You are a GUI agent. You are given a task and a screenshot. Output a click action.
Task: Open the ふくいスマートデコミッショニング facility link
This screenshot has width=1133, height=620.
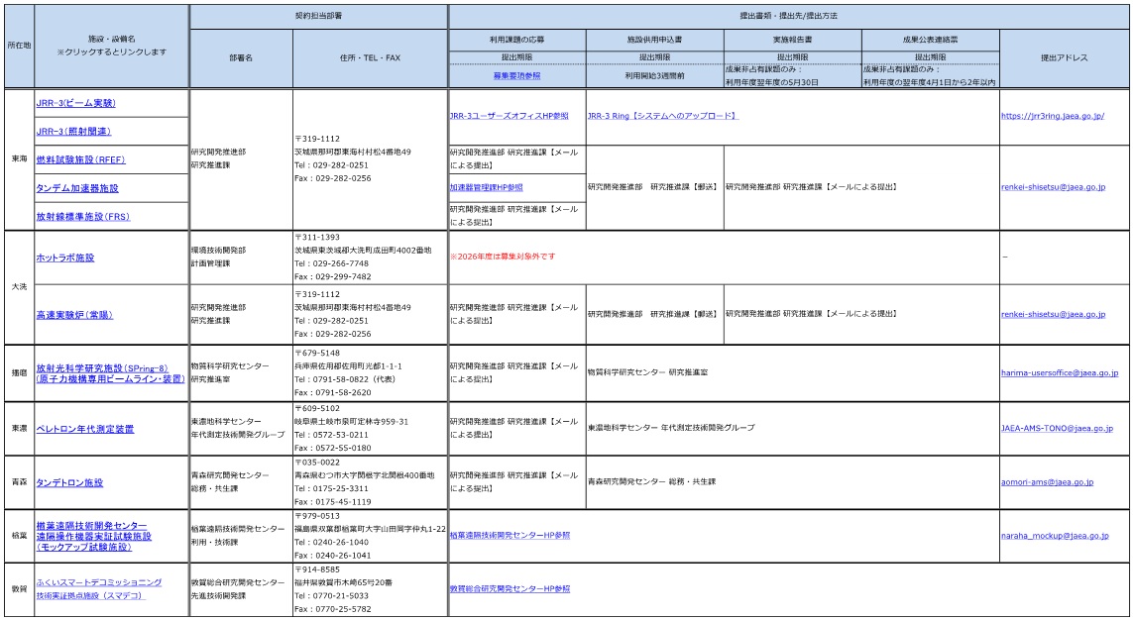98,582
